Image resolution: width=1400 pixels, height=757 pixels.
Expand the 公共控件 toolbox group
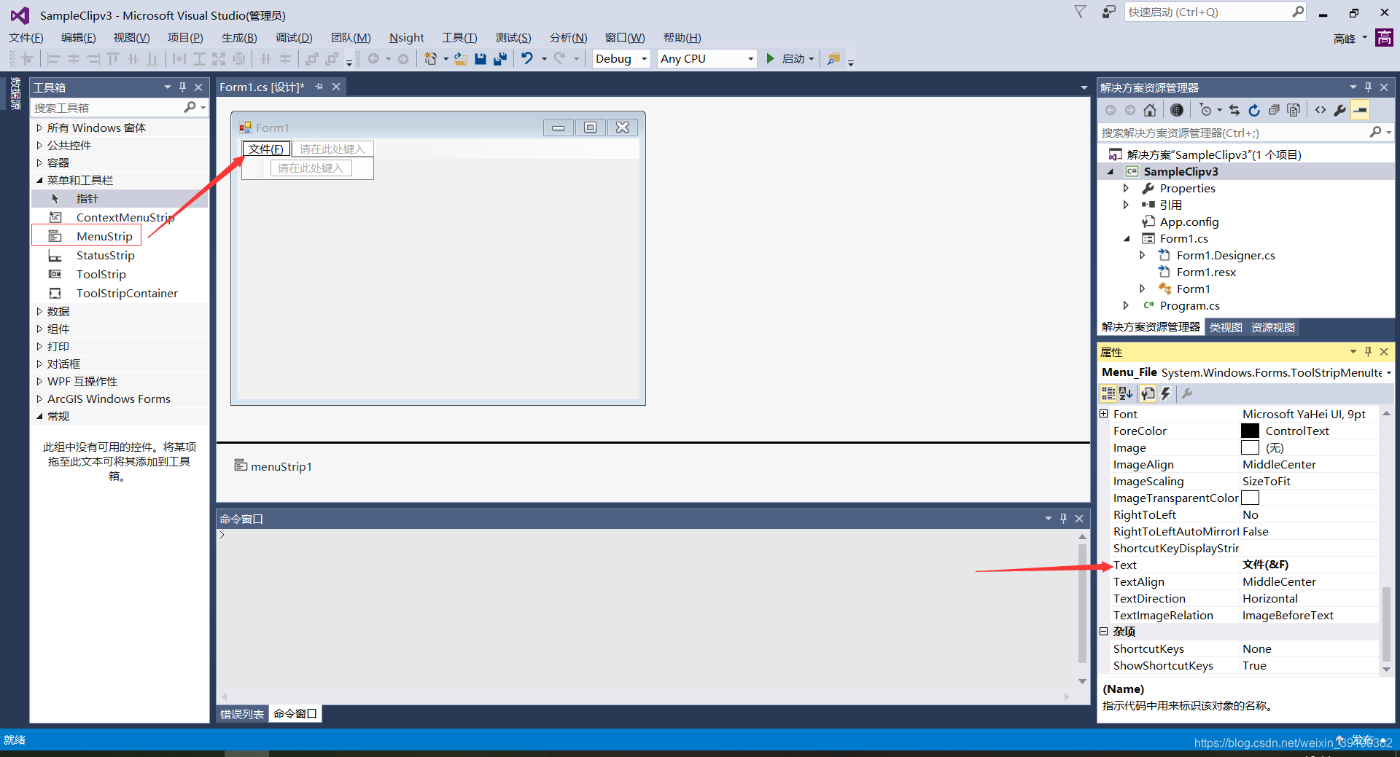(39, 145)
